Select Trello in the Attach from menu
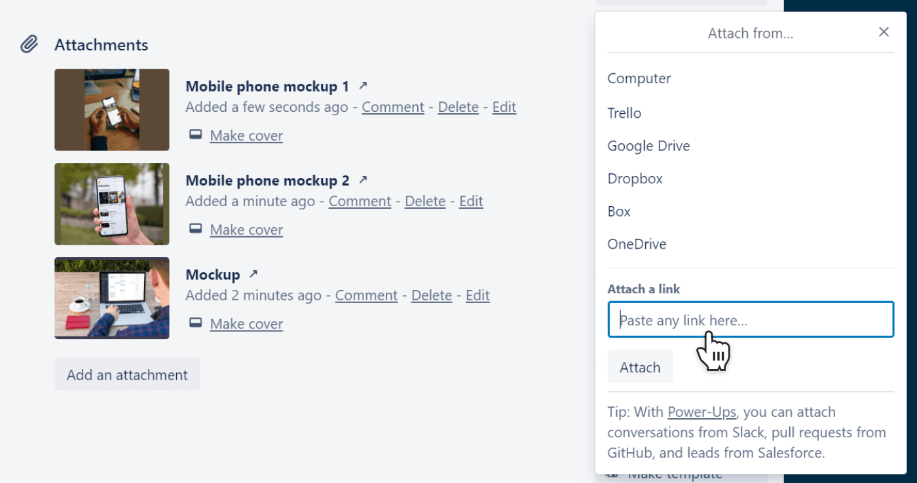 (x=624, y=113)
